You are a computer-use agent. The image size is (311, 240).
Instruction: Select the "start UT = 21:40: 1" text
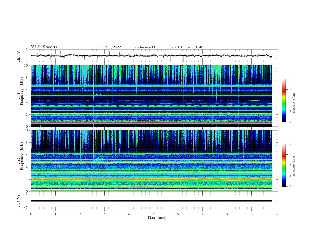tap(190, 47)
